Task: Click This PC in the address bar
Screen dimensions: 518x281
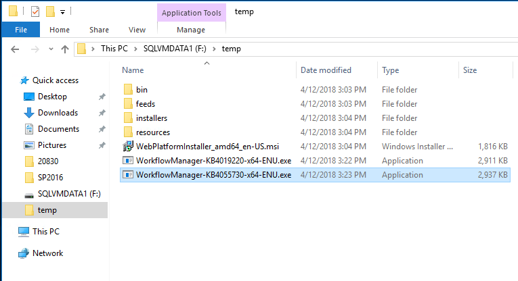Action: (x=114, y=49)
